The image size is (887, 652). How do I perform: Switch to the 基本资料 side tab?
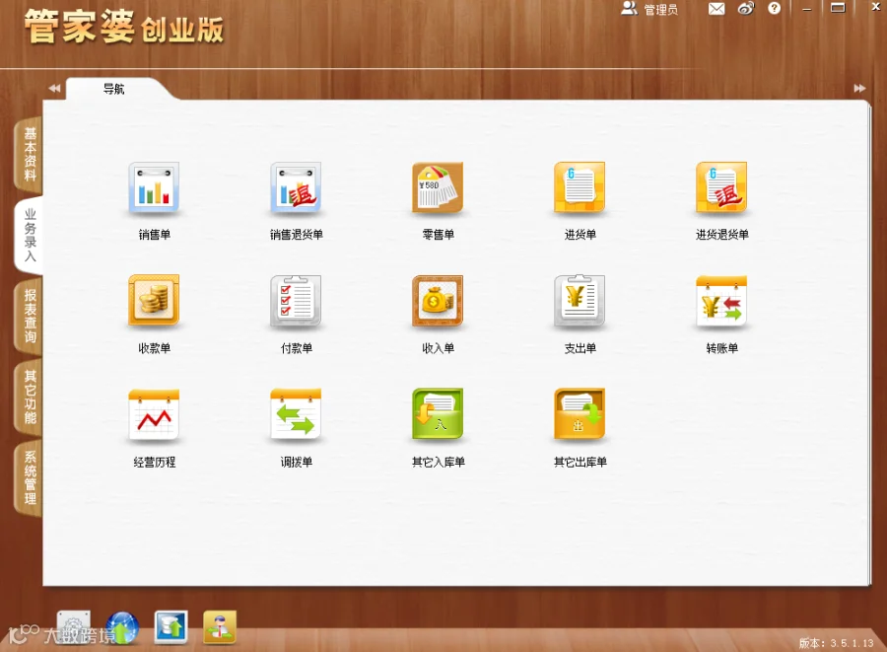tap(29, 154)
